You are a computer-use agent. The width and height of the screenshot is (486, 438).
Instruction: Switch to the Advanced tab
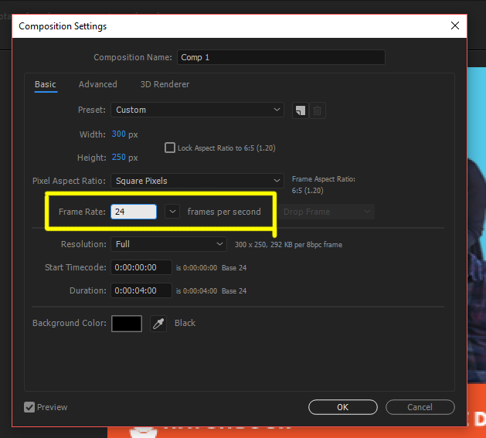98,84
